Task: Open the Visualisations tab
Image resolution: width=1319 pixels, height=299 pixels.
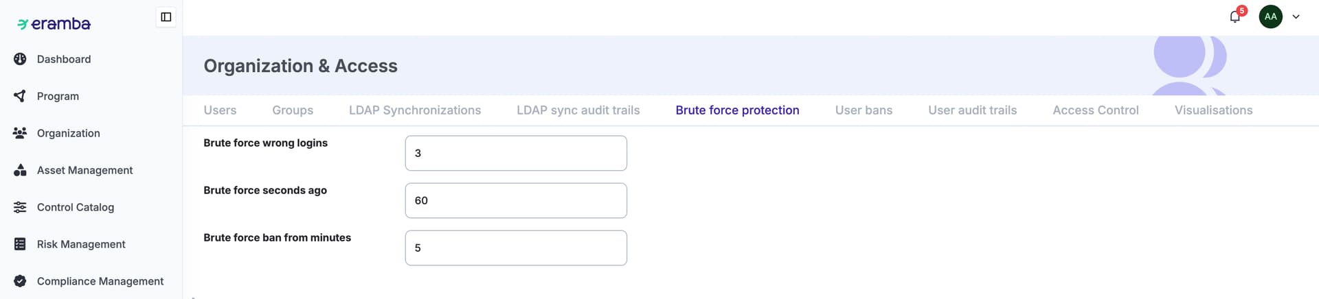Action: coord(1213,110)
